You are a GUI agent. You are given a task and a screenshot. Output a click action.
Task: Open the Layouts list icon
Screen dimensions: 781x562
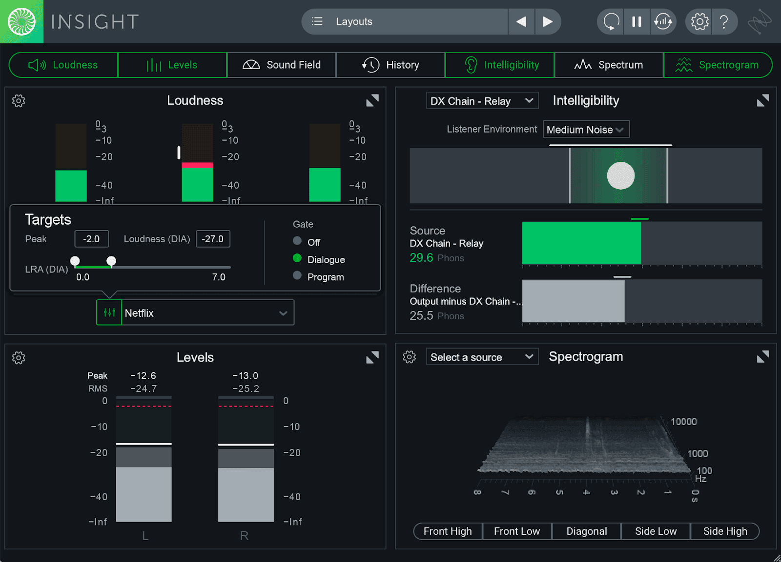tap(317, 21)
